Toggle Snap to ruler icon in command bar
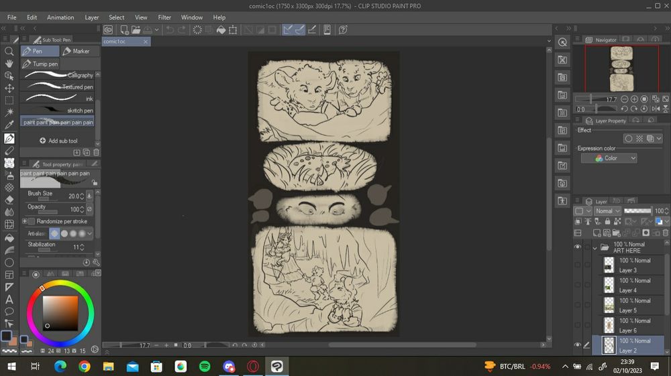This screenshot has height=376, width=671. 288,29
